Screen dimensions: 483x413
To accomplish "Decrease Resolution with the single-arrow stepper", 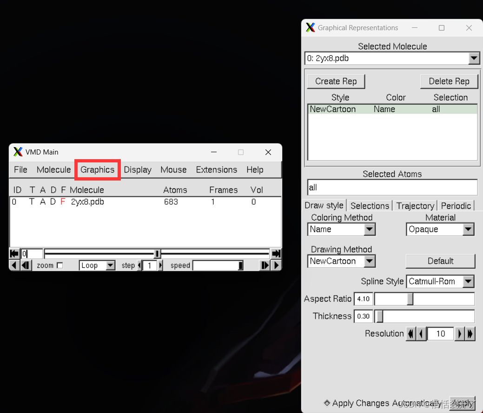I will [x=421, y=334].
